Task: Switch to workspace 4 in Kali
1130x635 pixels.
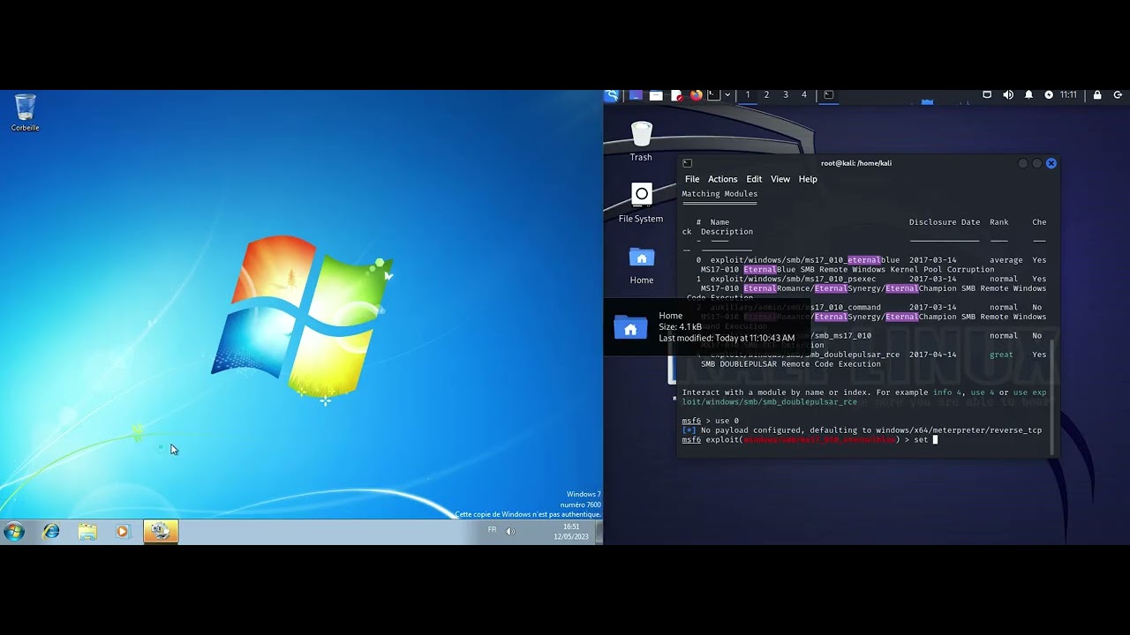Action: point(804,95)
